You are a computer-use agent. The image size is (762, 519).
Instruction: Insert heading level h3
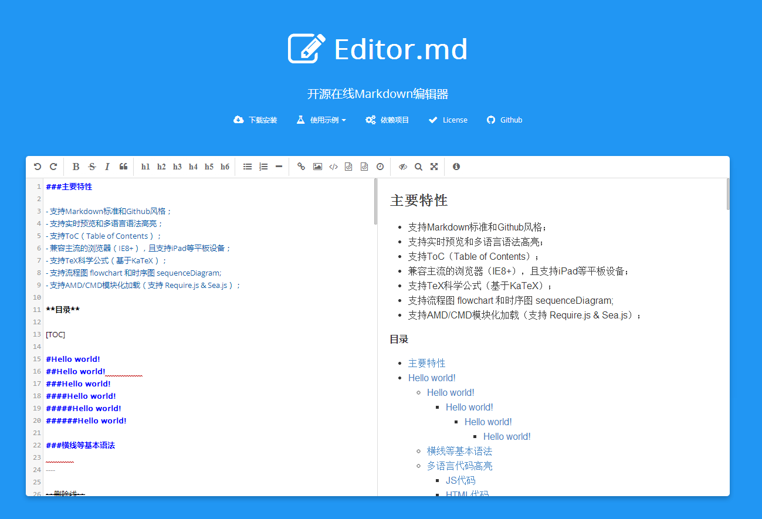pos(177,167)
